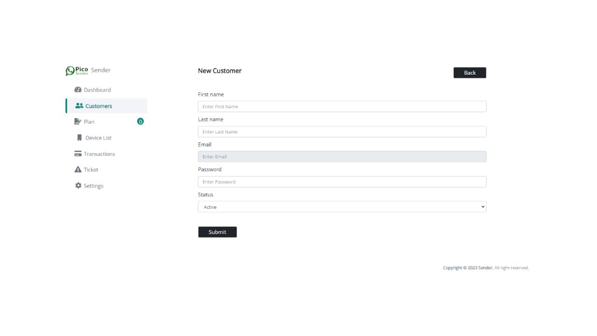Click the Settings gear icon
This screenshot has height=336, width=597.
point(78,186)
